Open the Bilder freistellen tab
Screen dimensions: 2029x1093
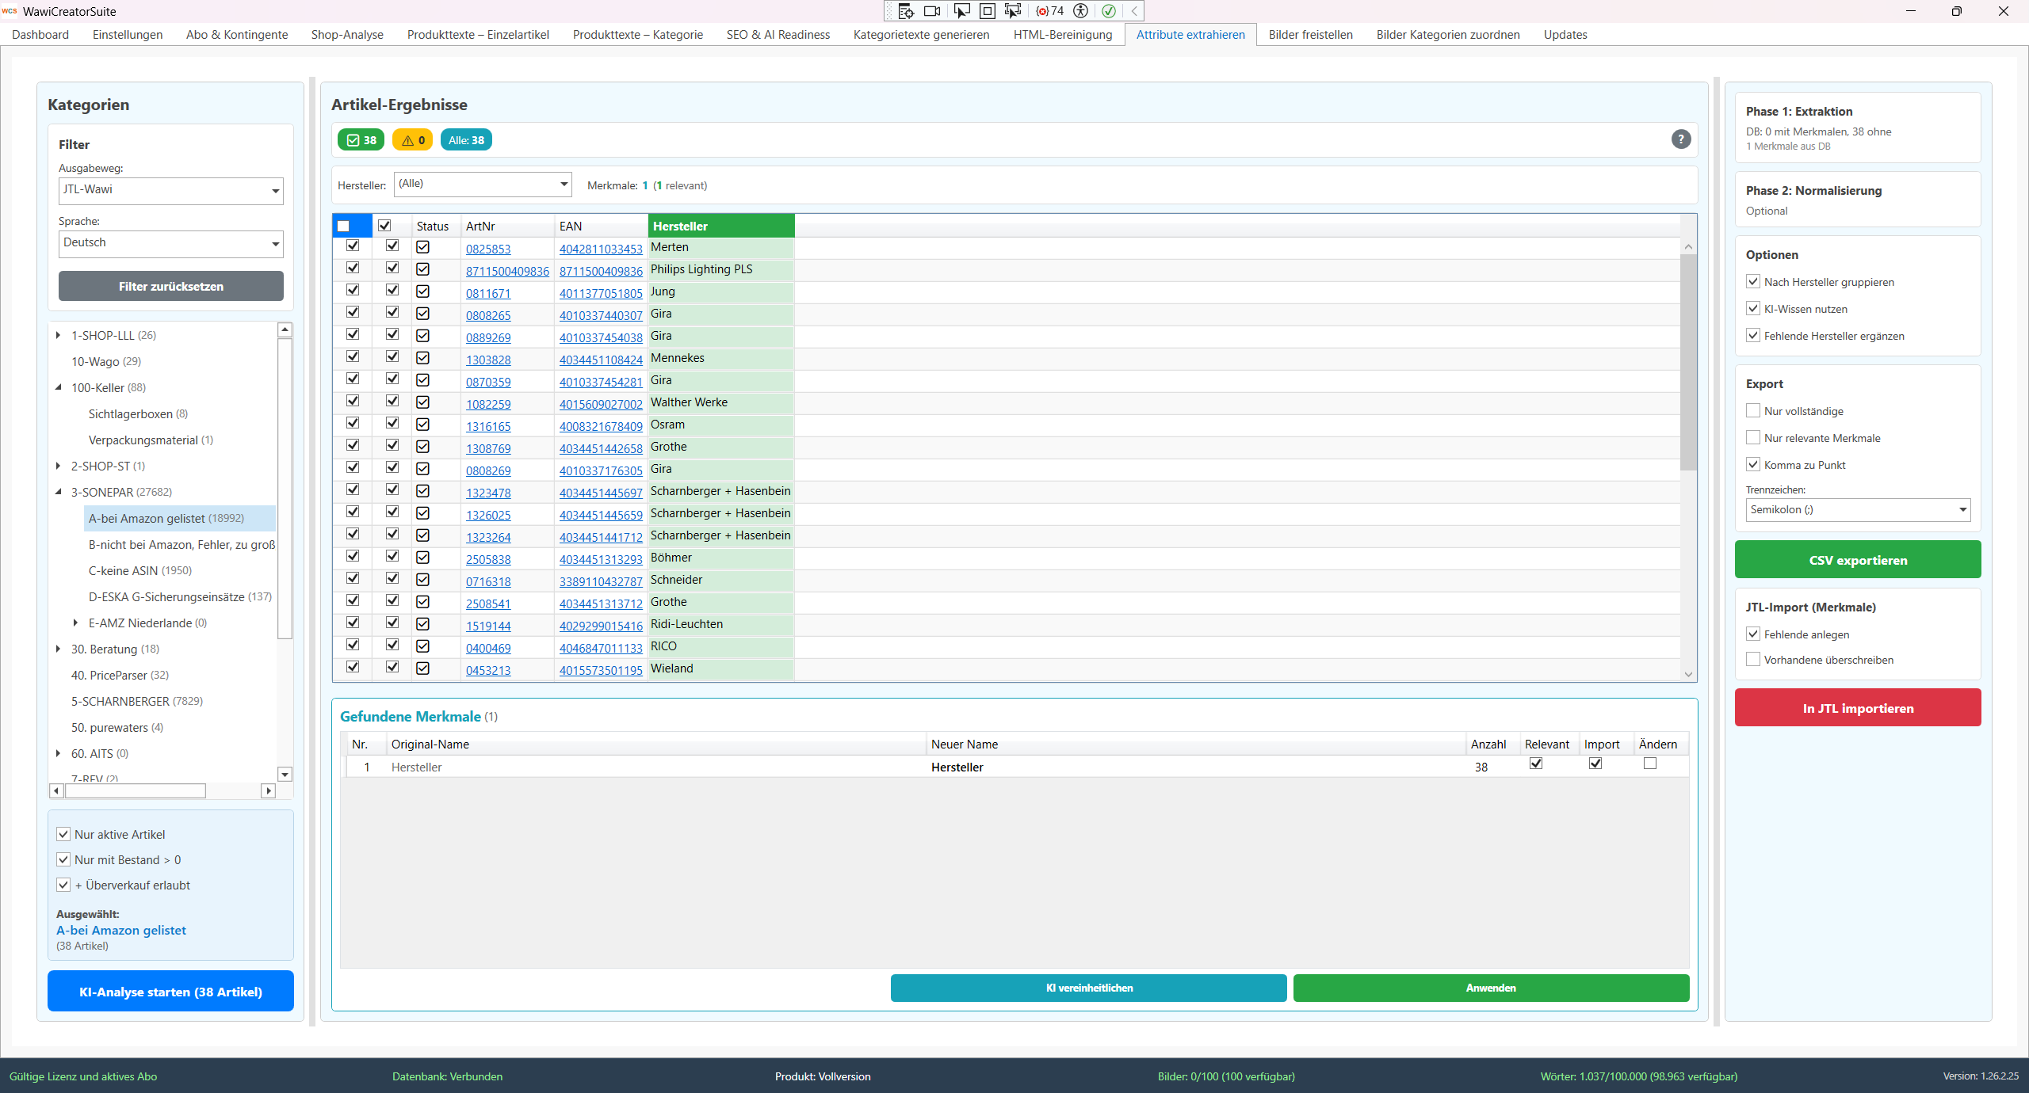coord(1311,35)
